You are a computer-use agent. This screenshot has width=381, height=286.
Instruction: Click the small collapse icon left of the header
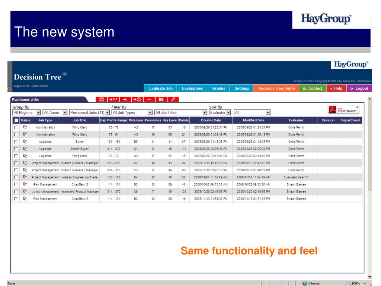[9, 89]
